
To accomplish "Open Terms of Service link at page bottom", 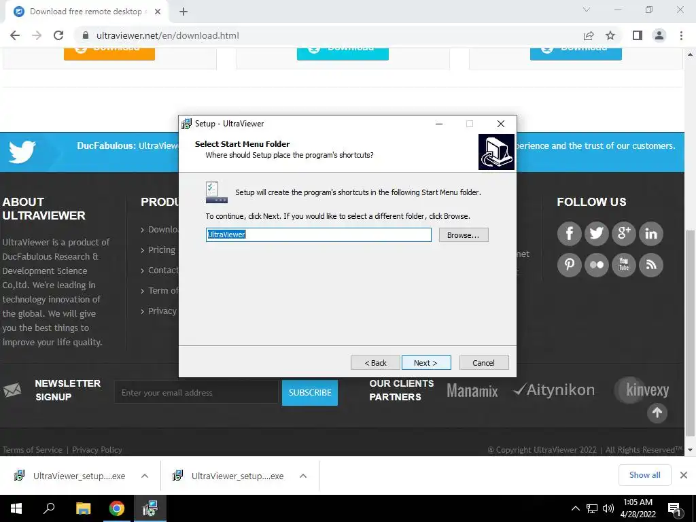I will tap(33, 450).
